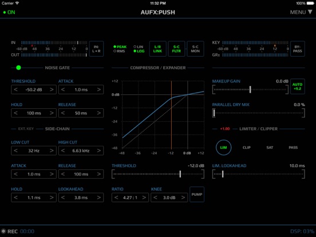Select RMS detection mode
Viewport: 316px width, 237px height.
[x=119, y=51]
